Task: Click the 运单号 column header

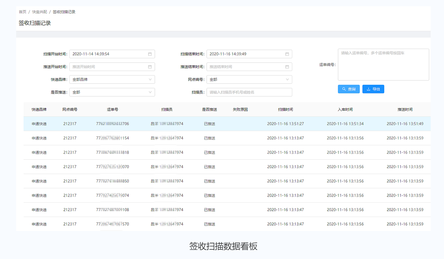Action: [x=113, y=109]
